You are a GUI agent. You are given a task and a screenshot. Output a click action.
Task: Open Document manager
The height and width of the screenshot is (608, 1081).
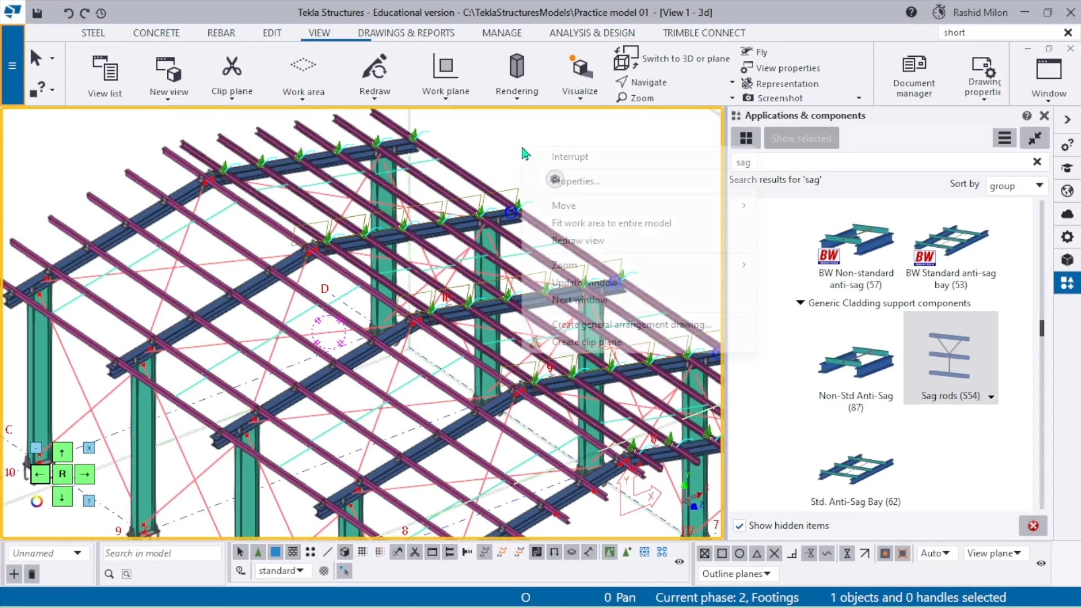[914, 75]
